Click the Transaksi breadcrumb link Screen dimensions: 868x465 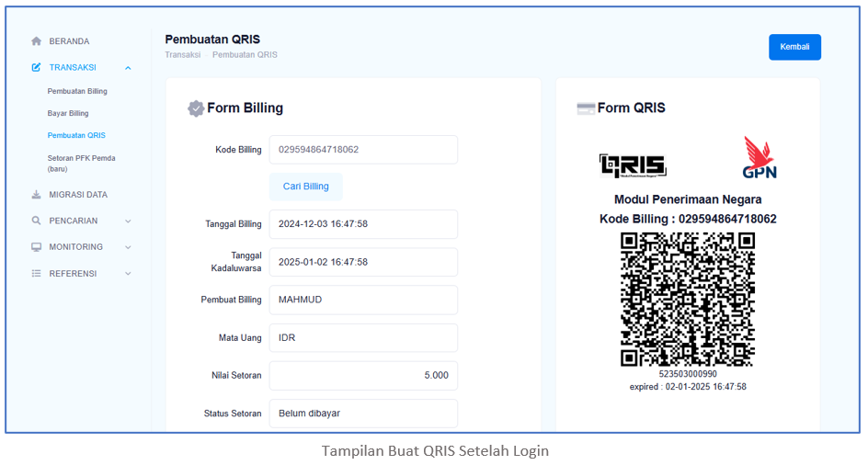coord(182,55)
